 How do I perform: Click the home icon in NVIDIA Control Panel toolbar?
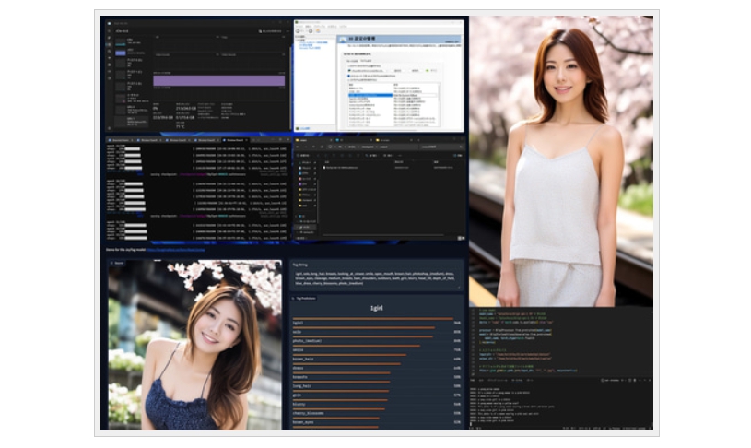(316, 30)
